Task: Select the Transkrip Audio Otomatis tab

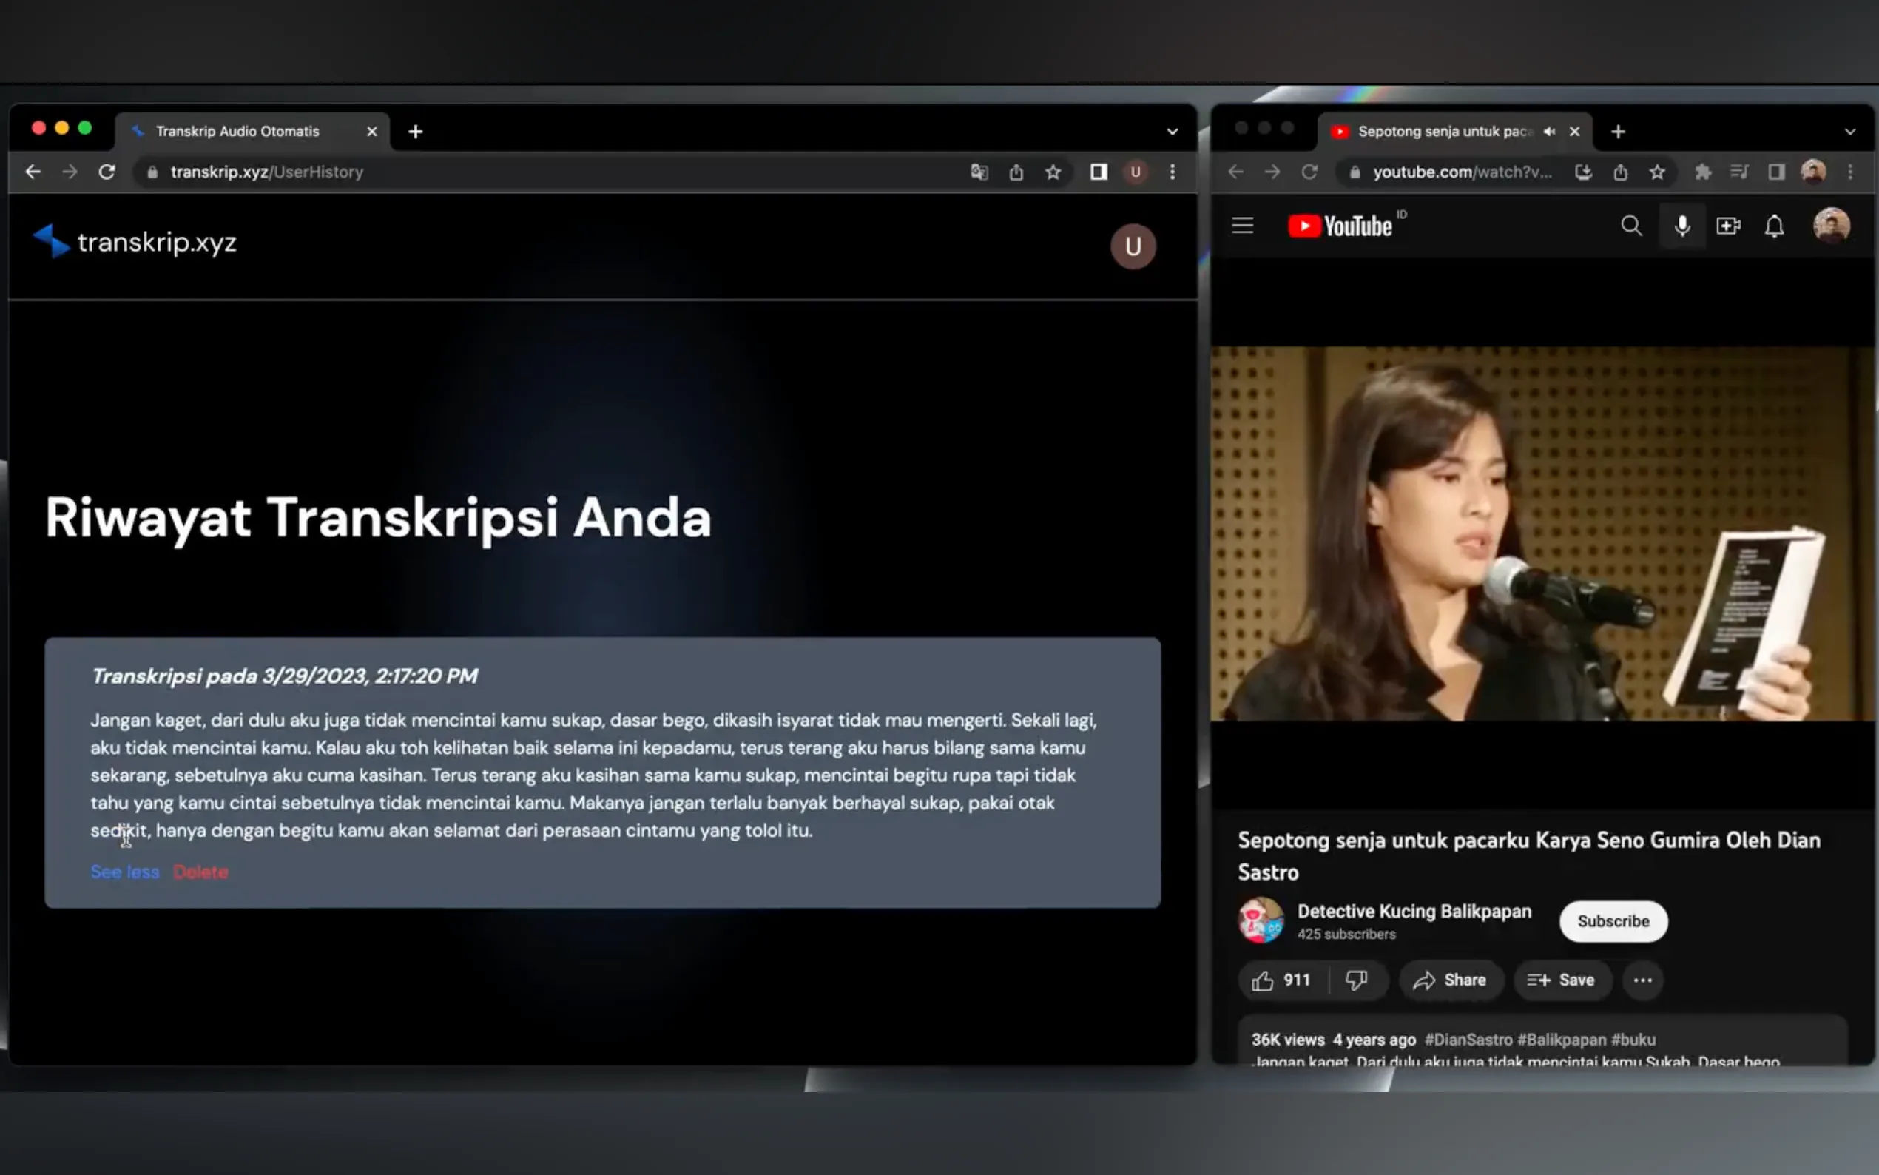Action: click(x=237, y=131)
